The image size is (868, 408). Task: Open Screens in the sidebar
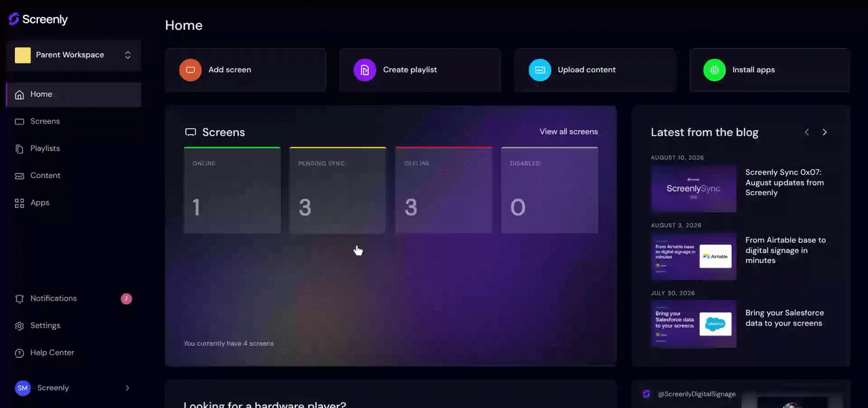[x=74, y=121]
